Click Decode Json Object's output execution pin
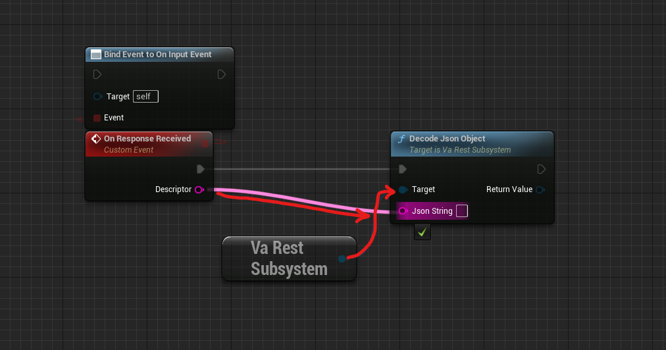This screenshot has height=350, width=666. [x=541, y=169]
